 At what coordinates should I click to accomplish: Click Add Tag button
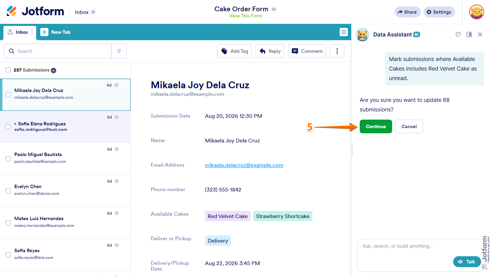click(x=235, y=51)
